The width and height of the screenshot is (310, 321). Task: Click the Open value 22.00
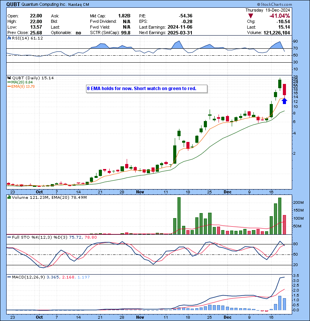[x=36, y=16]
